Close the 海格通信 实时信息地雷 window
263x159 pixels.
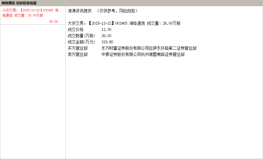(x=260, y=3)
